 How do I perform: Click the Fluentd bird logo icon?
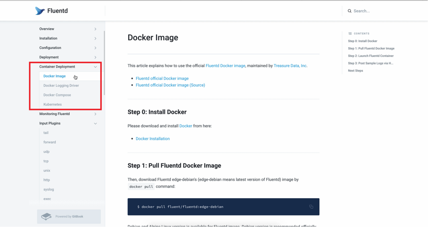point(40,11)
